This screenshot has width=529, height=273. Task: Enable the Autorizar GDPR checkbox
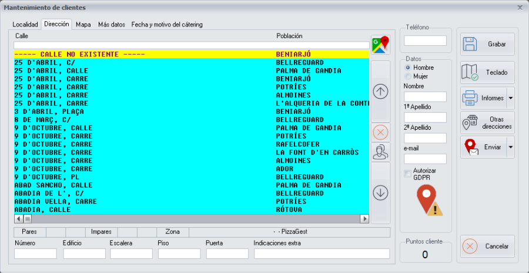coord(407,173)
